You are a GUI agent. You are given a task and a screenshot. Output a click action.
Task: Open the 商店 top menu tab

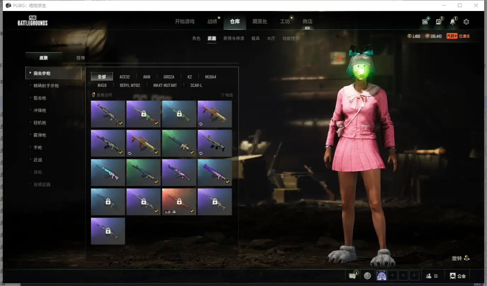pyautogui.click(x=307, y=22)
